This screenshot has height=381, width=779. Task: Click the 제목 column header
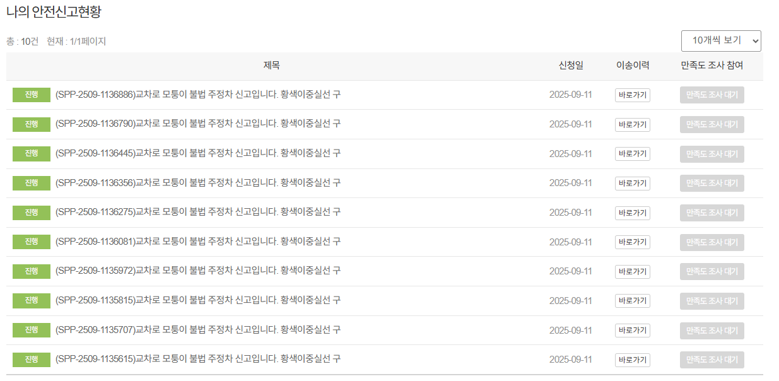tap(270, 65)
